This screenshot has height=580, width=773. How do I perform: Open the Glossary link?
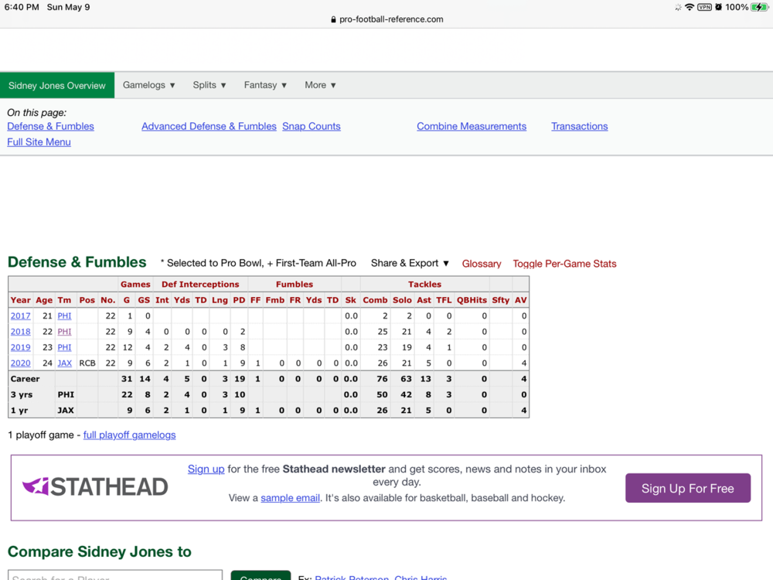482,264
